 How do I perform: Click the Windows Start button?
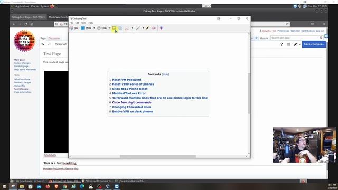pos(4,186)
